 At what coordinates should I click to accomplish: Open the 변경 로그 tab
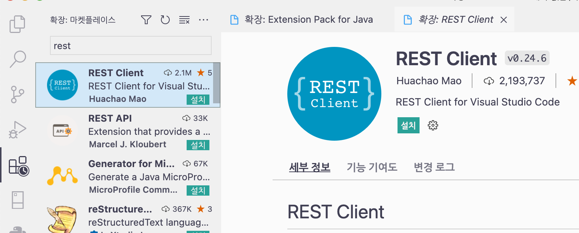[x=434, y=167]
